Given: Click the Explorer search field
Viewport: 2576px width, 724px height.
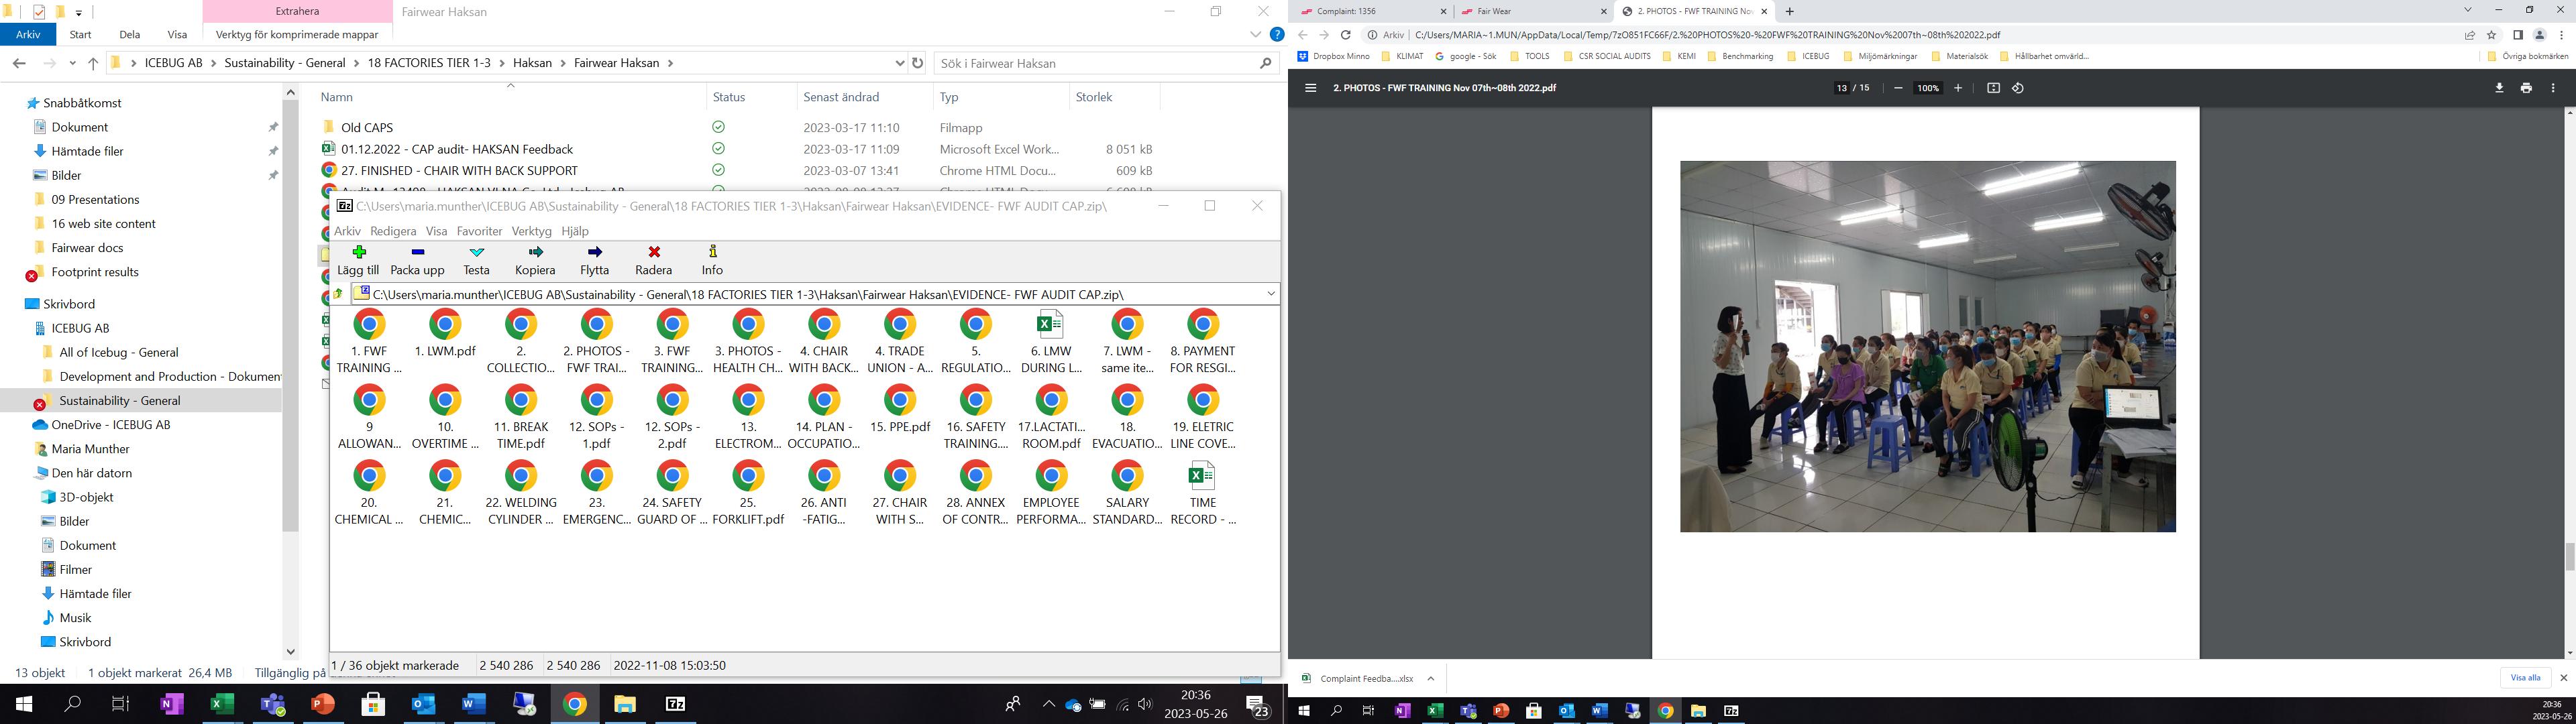Looking at the screenshot, I should tap(1095, 63).
